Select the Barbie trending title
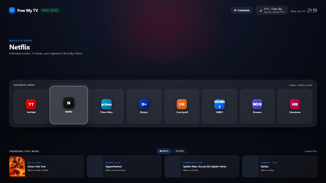Screen dimensions: 326x183 pos(265,166)
